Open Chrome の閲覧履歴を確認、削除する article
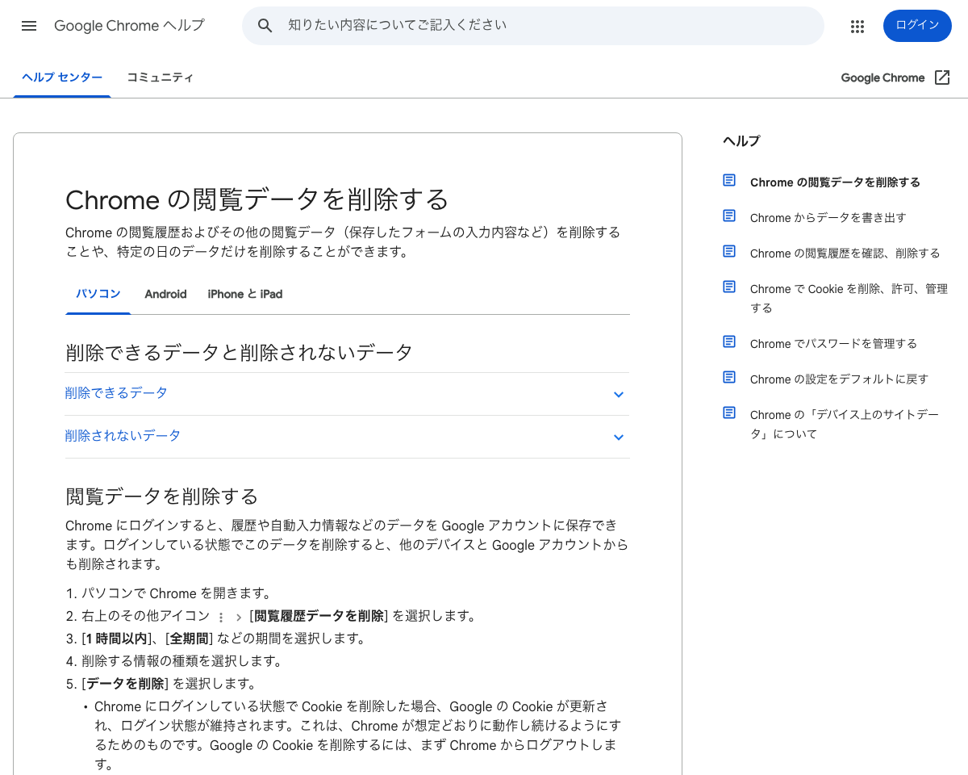The image size is (968, 775). tap(845, 253)
